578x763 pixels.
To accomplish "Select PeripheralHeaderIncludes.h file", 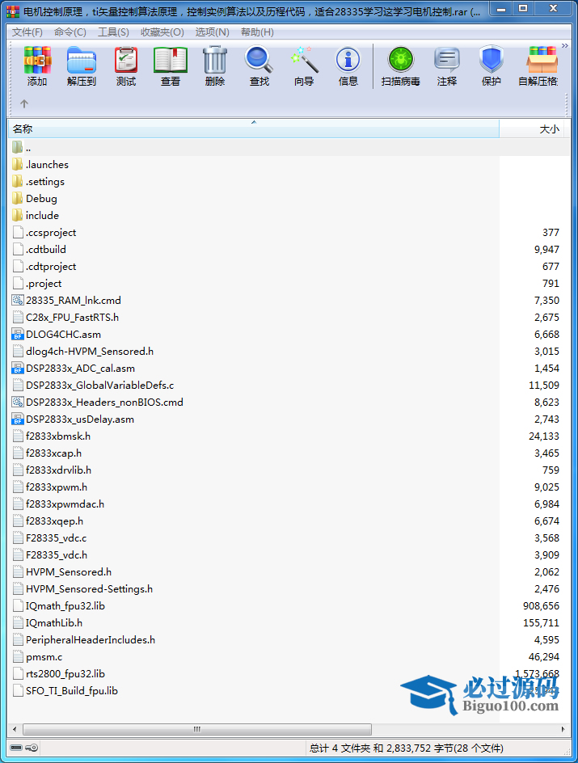I will (x=84, y=640).
